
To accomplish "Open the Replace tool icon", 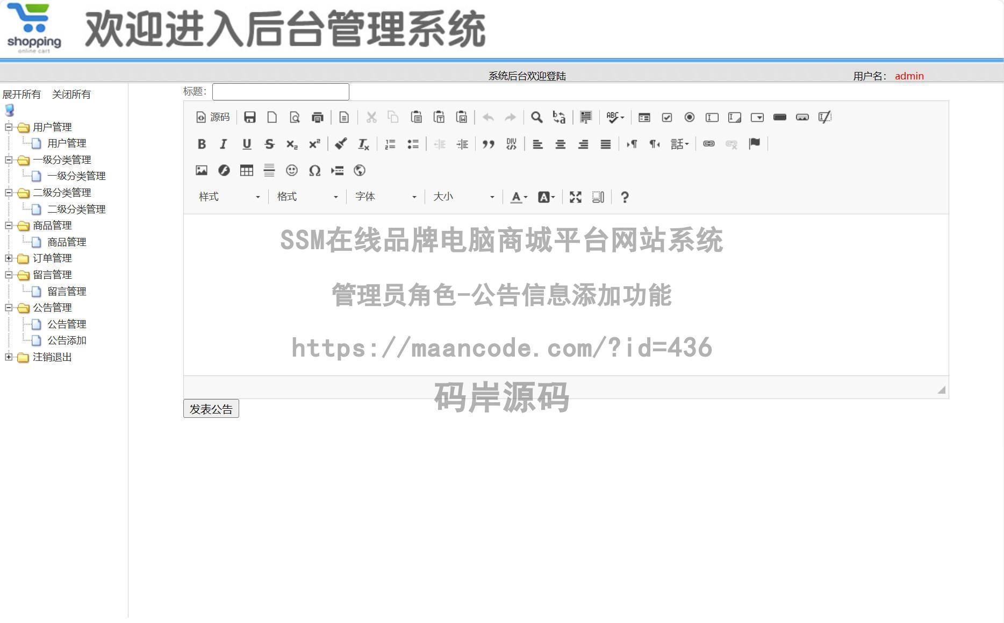I will click(559, 117).
